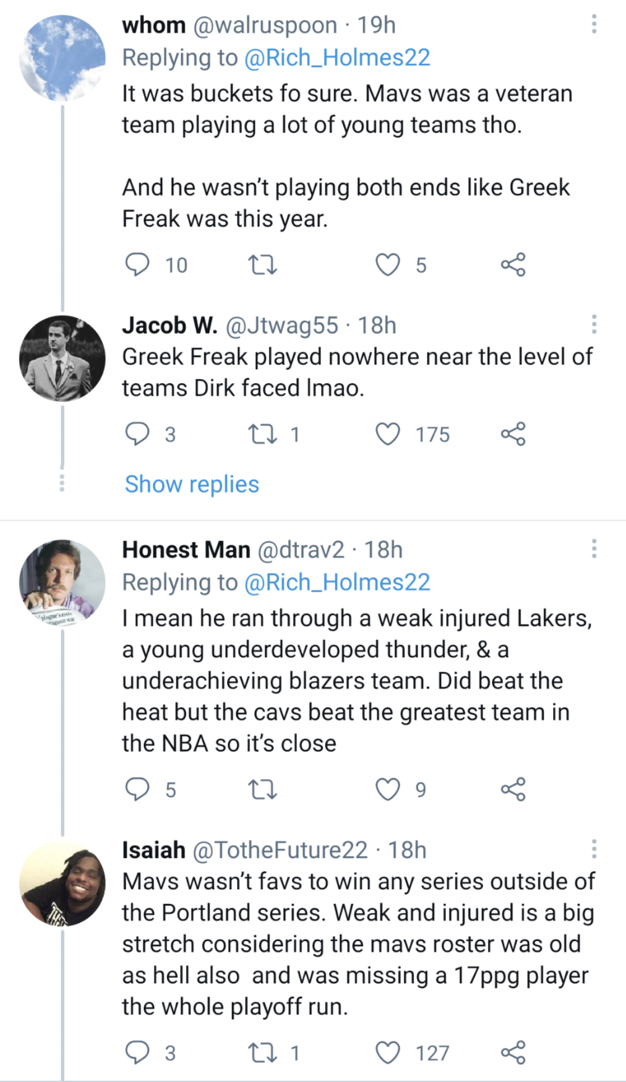
Task: Open more options on Honest Man's tweet
Action: point(594,549)
